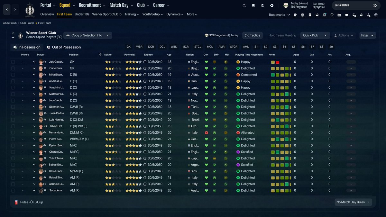Screen dimensions: 386x217
Task: Tick the checkbox for Matteo Pao.
Action: 13,94
